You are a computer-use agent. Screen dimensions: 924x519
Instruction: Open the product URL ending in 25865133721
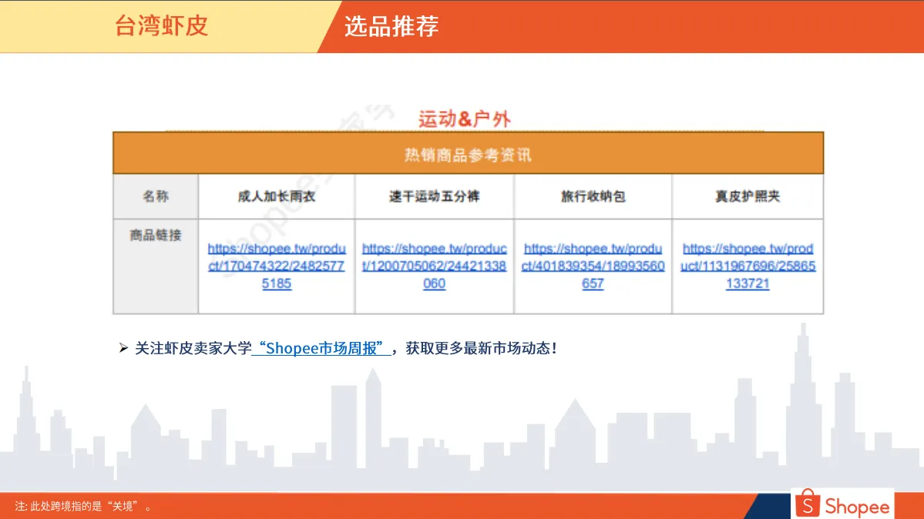point(748,266)
